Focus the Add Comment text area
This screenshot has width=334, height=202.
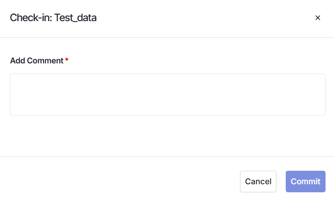[x=168, y=95]
